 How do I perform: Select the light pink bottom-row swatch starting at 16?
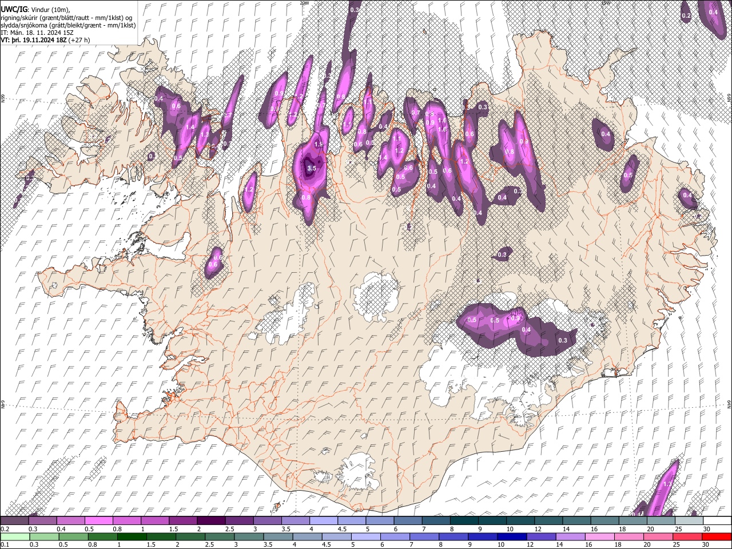click(x=600, y=536)
